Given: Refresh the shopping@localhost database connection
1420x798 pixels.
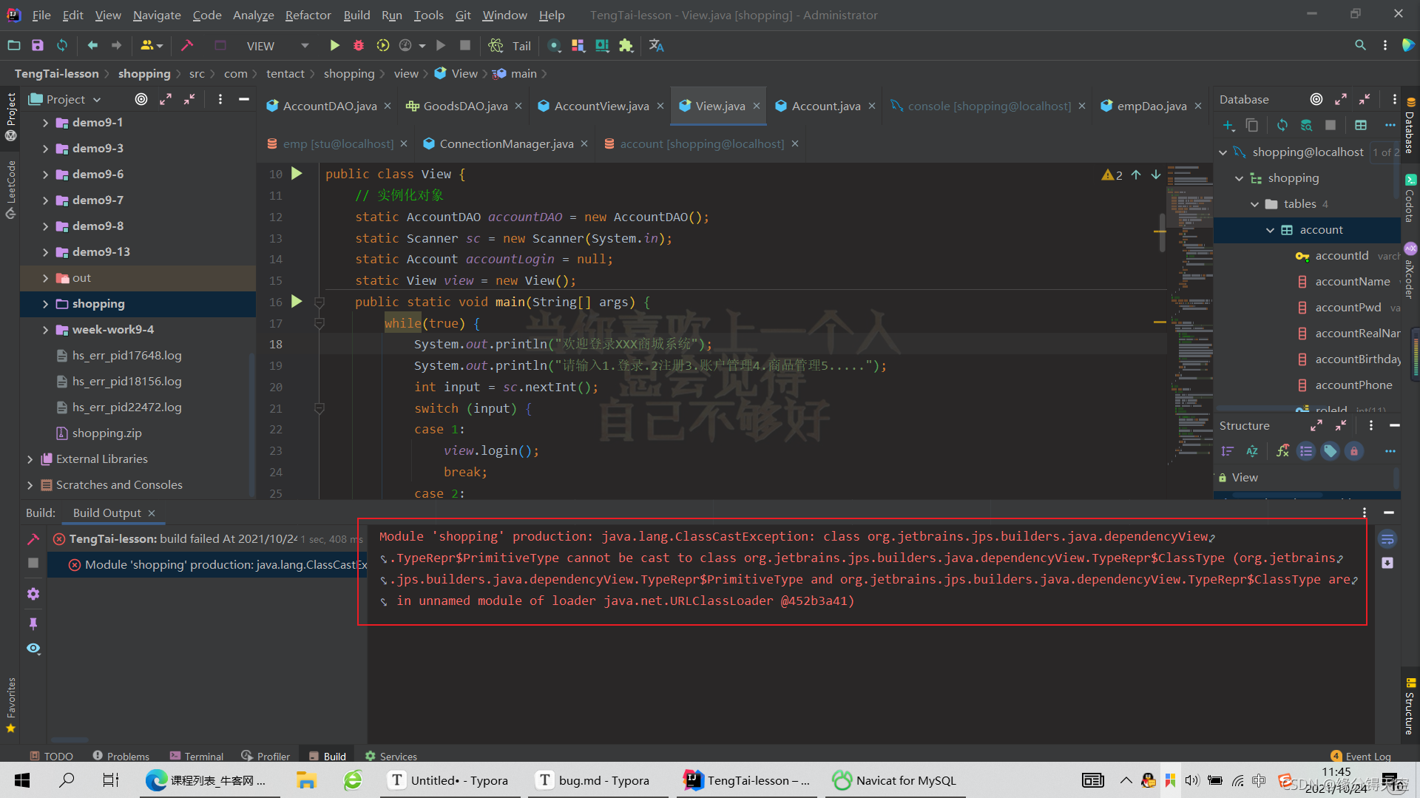Looking at the screenshot, I should tap(1282, 125).
